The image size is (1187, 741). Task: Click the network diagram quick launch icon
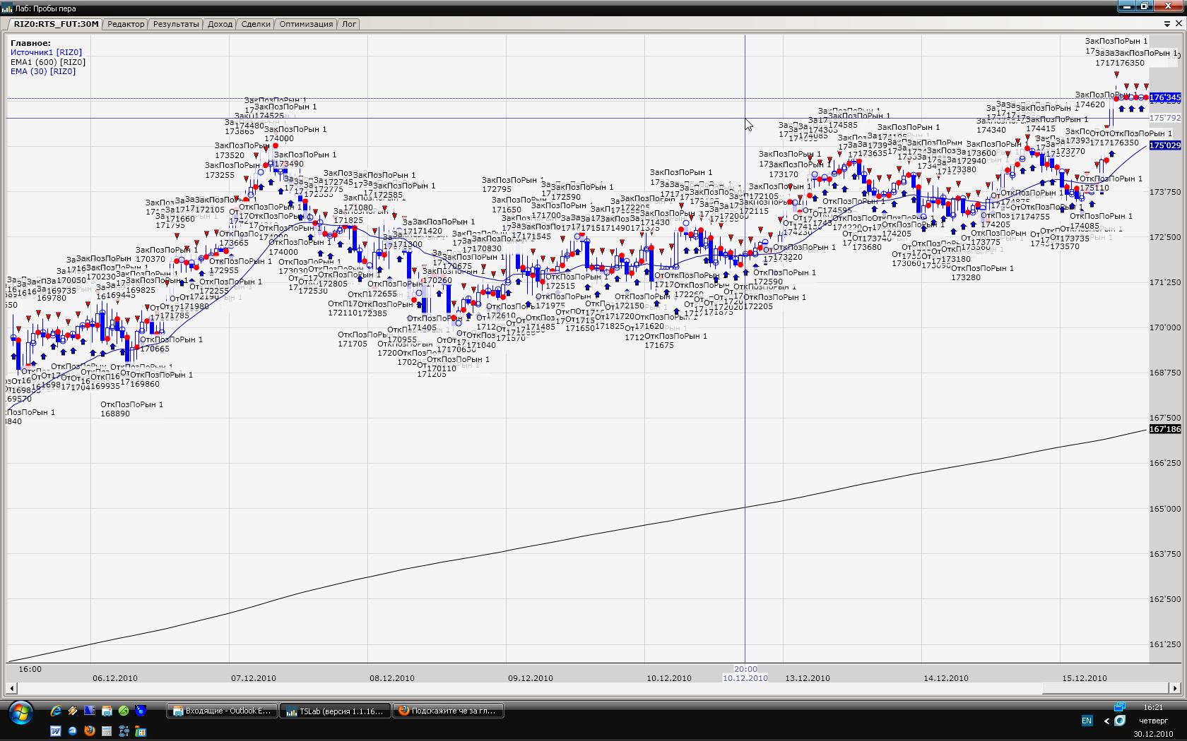click(x=124, y=731)
